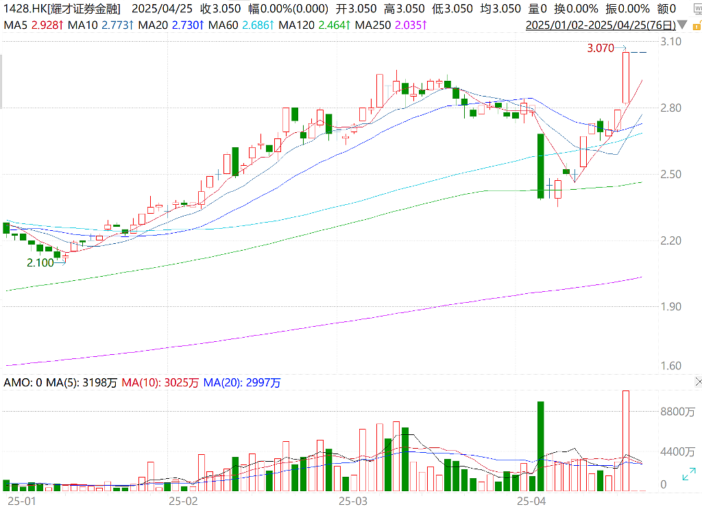Click the tall green volume bar in April
Screen dimensions: 702x509
[540, 446]
